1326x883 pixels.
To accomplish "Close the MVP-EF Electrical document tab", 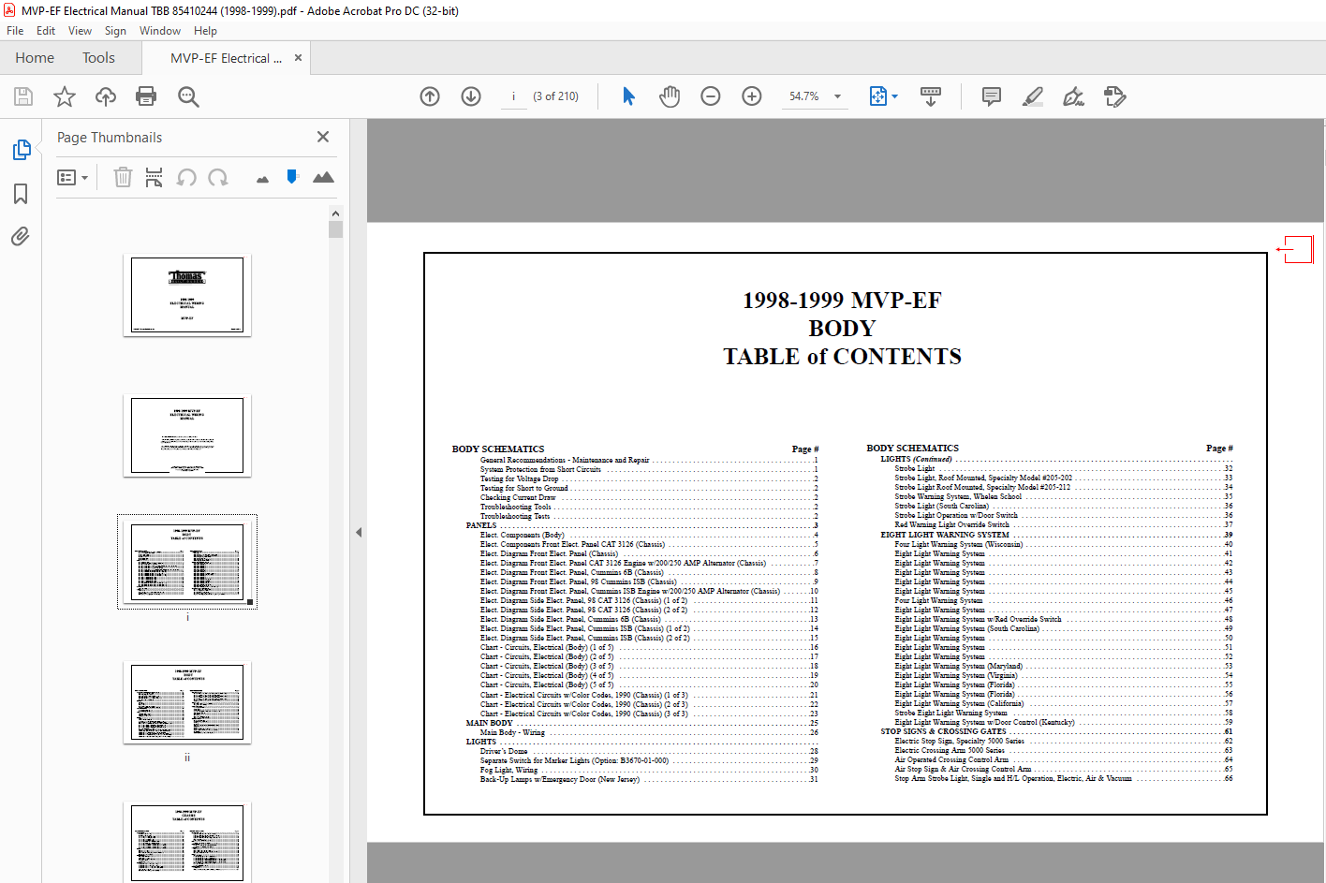I will point(298,58).
